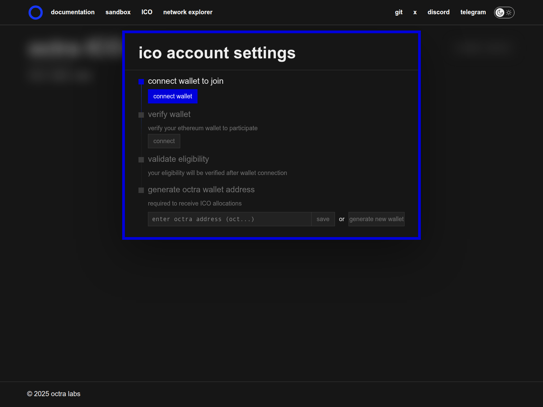Screen dimensions: 543x407
Task: Open the x social link
Action: tap(415, 12)
